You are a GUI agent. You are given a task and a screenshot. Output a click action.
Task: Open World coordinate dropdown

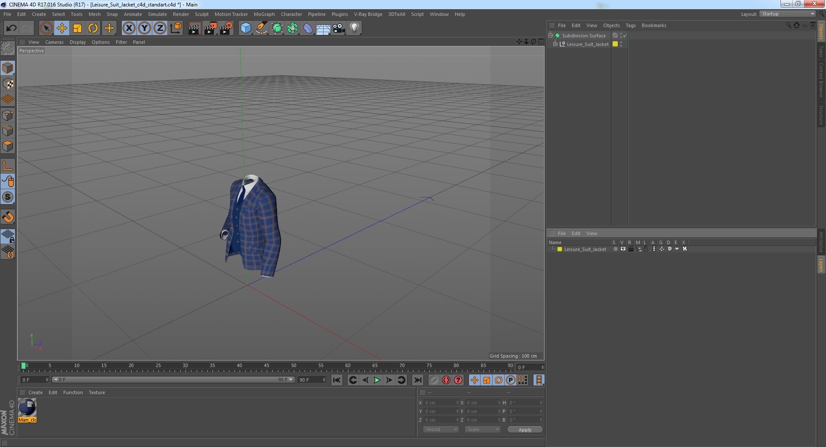click(441, 429)
